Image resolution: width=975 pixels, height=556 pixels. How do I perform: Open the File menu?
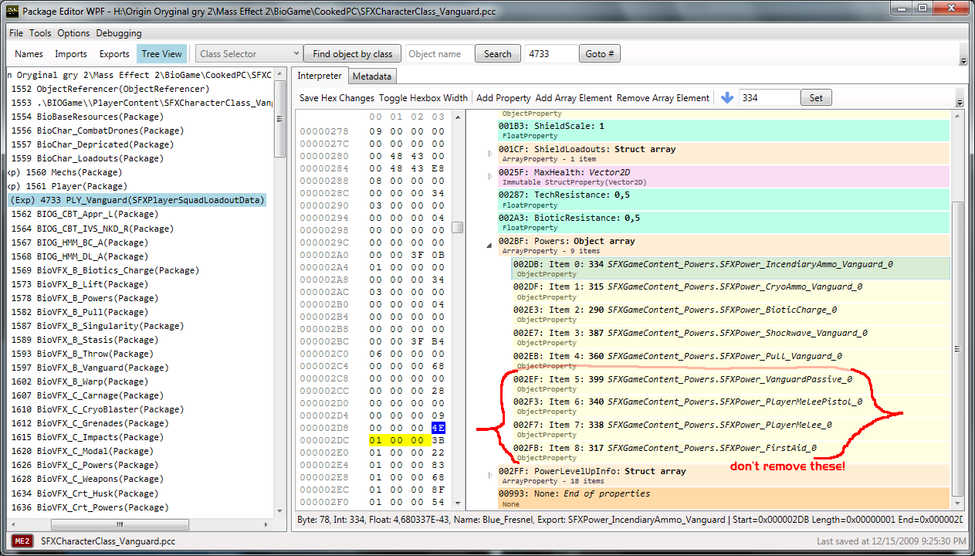coord(16,33)
